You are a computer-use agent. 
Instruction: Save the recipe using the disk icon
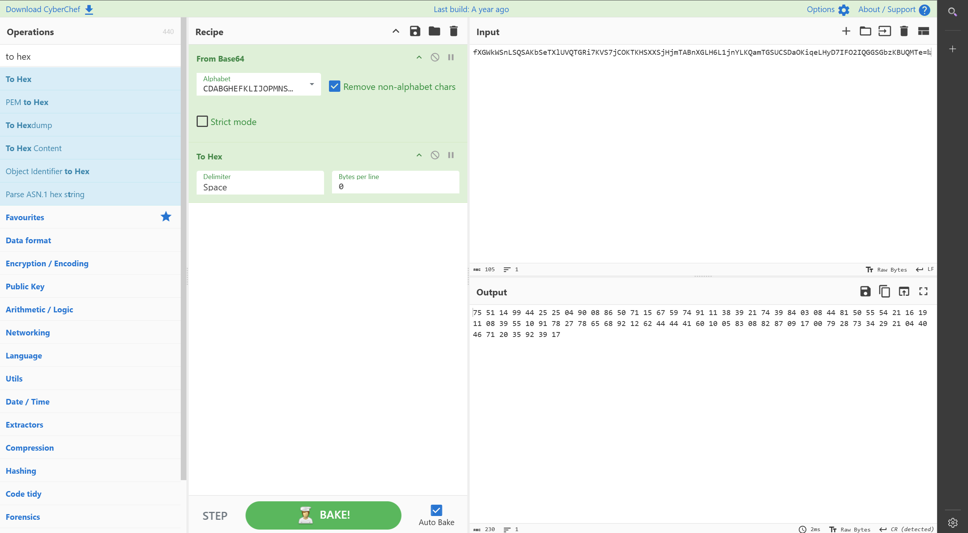[x=415, y=31]
